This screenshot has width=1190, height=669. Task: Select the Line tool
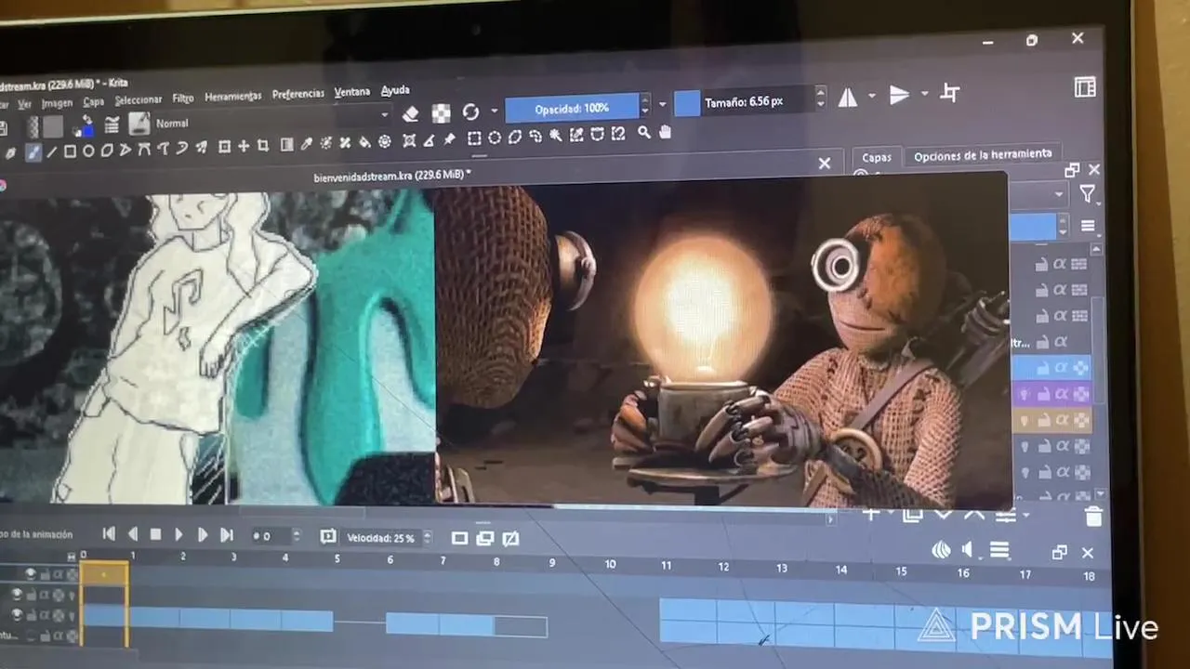point(51,151)
